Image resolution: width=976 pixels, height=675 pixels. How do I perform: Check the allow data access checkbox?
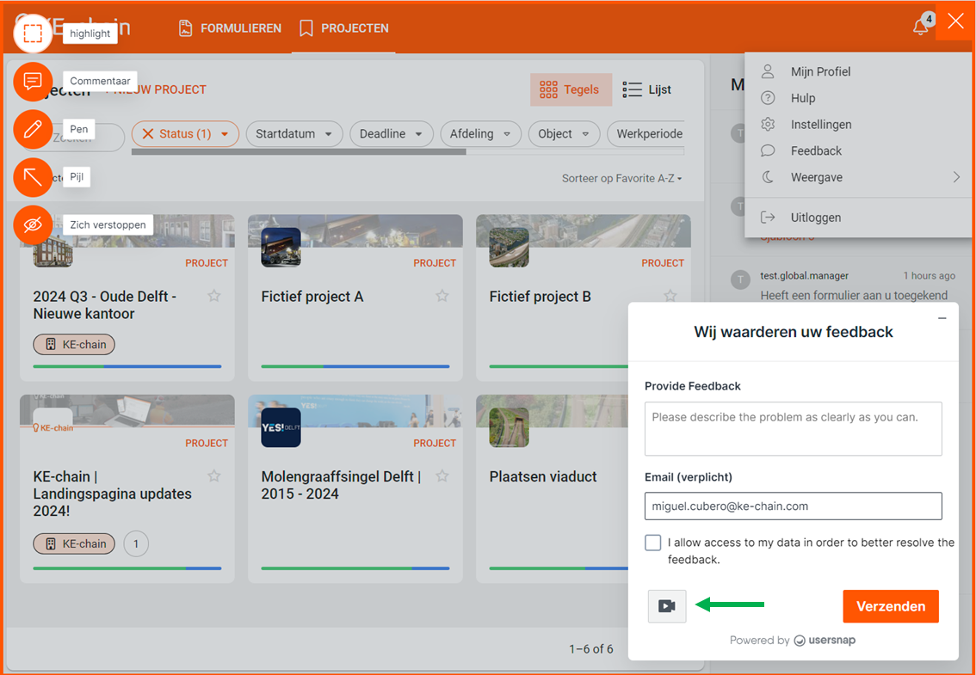tap(653, 543)
